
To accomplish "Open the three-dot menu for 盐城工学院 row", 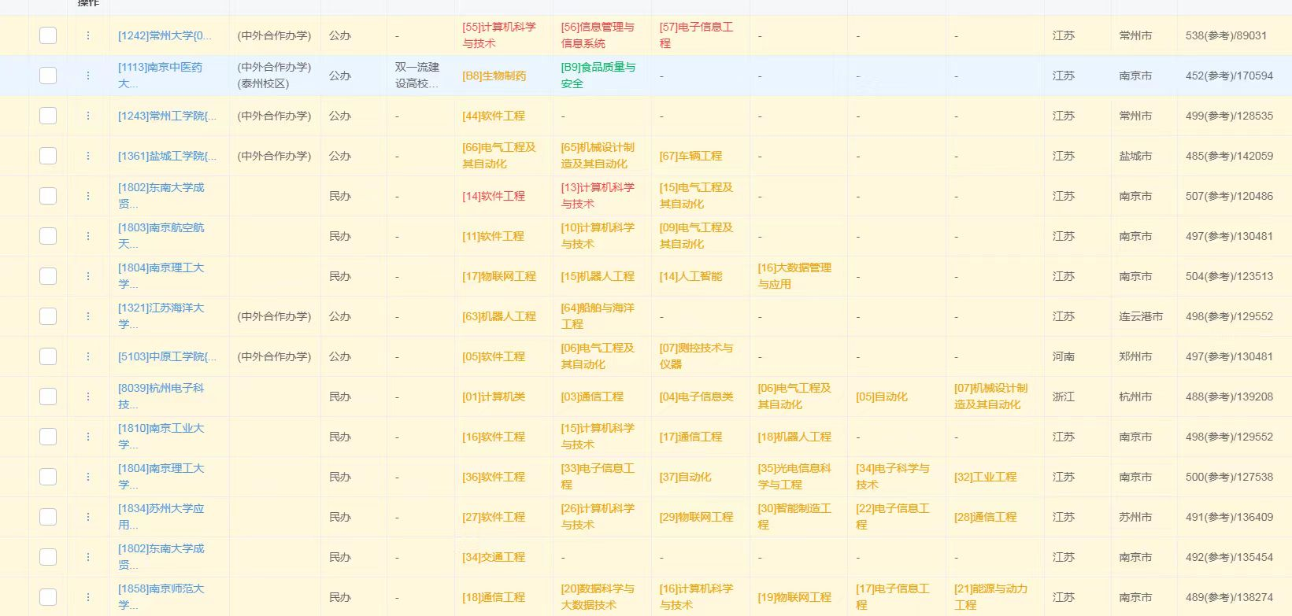I will (x=88, y=156).
